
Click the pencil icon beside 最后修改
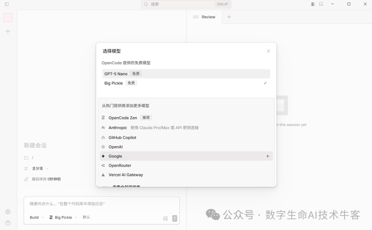tap(26, 179)
